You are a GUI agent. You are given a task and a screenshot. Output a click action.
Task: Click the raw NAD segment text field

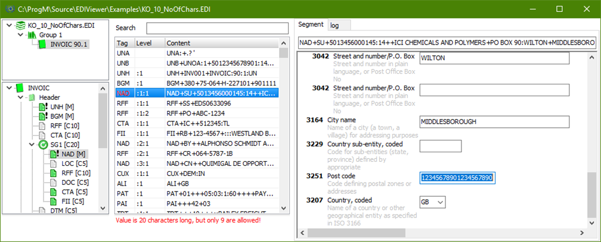pyautogui.click(x=447, y=43)
